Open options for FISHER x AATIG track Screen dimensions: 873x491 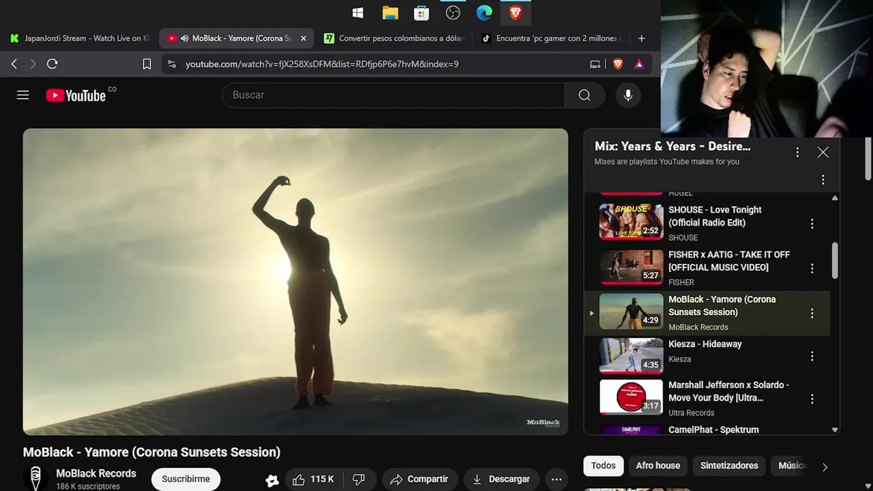click(x=812, y=269)
